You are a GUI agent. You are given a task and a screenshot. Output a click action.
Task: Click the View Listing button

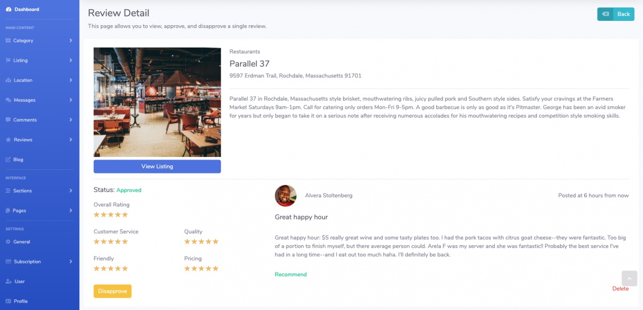click(157, 167)
